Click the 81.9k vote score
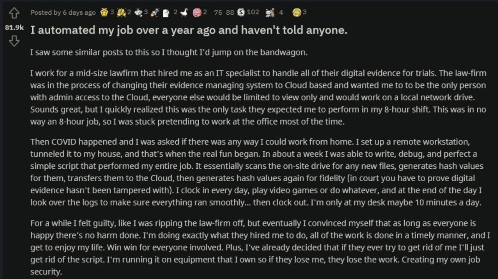 pos(14,28)
